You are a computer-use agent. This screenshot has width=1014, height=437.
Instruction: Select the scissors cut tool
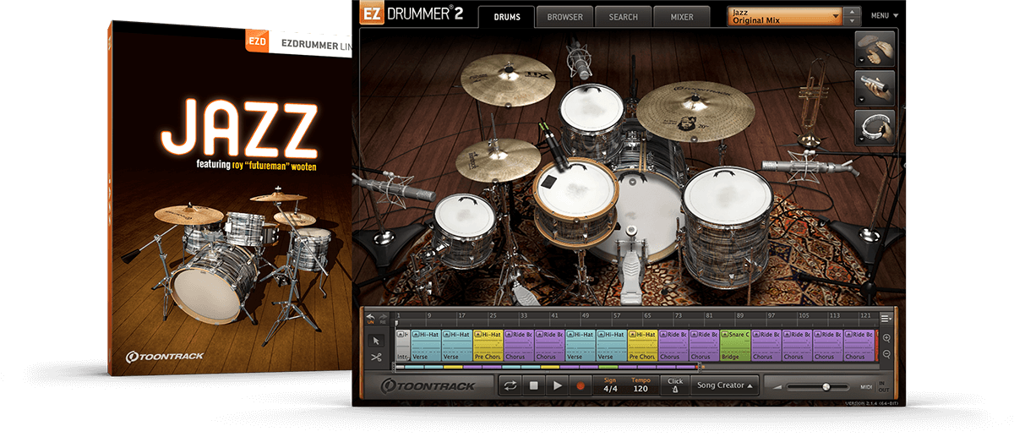pyautogui.click(x=376, y=357)
